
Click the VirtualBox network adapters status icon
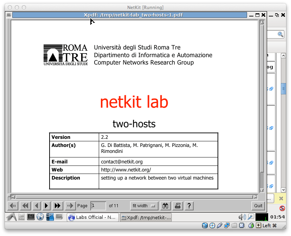point(227,225)
